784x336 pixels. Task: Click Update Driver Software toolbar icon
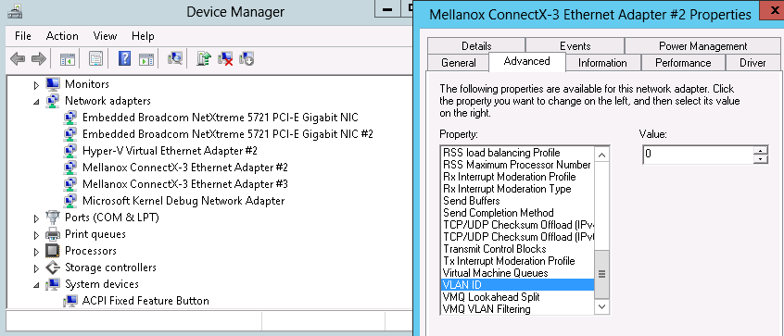pos(204,59)
